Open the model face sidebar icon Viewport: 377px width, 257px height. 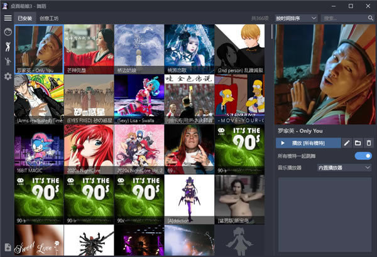click(8, 32)
